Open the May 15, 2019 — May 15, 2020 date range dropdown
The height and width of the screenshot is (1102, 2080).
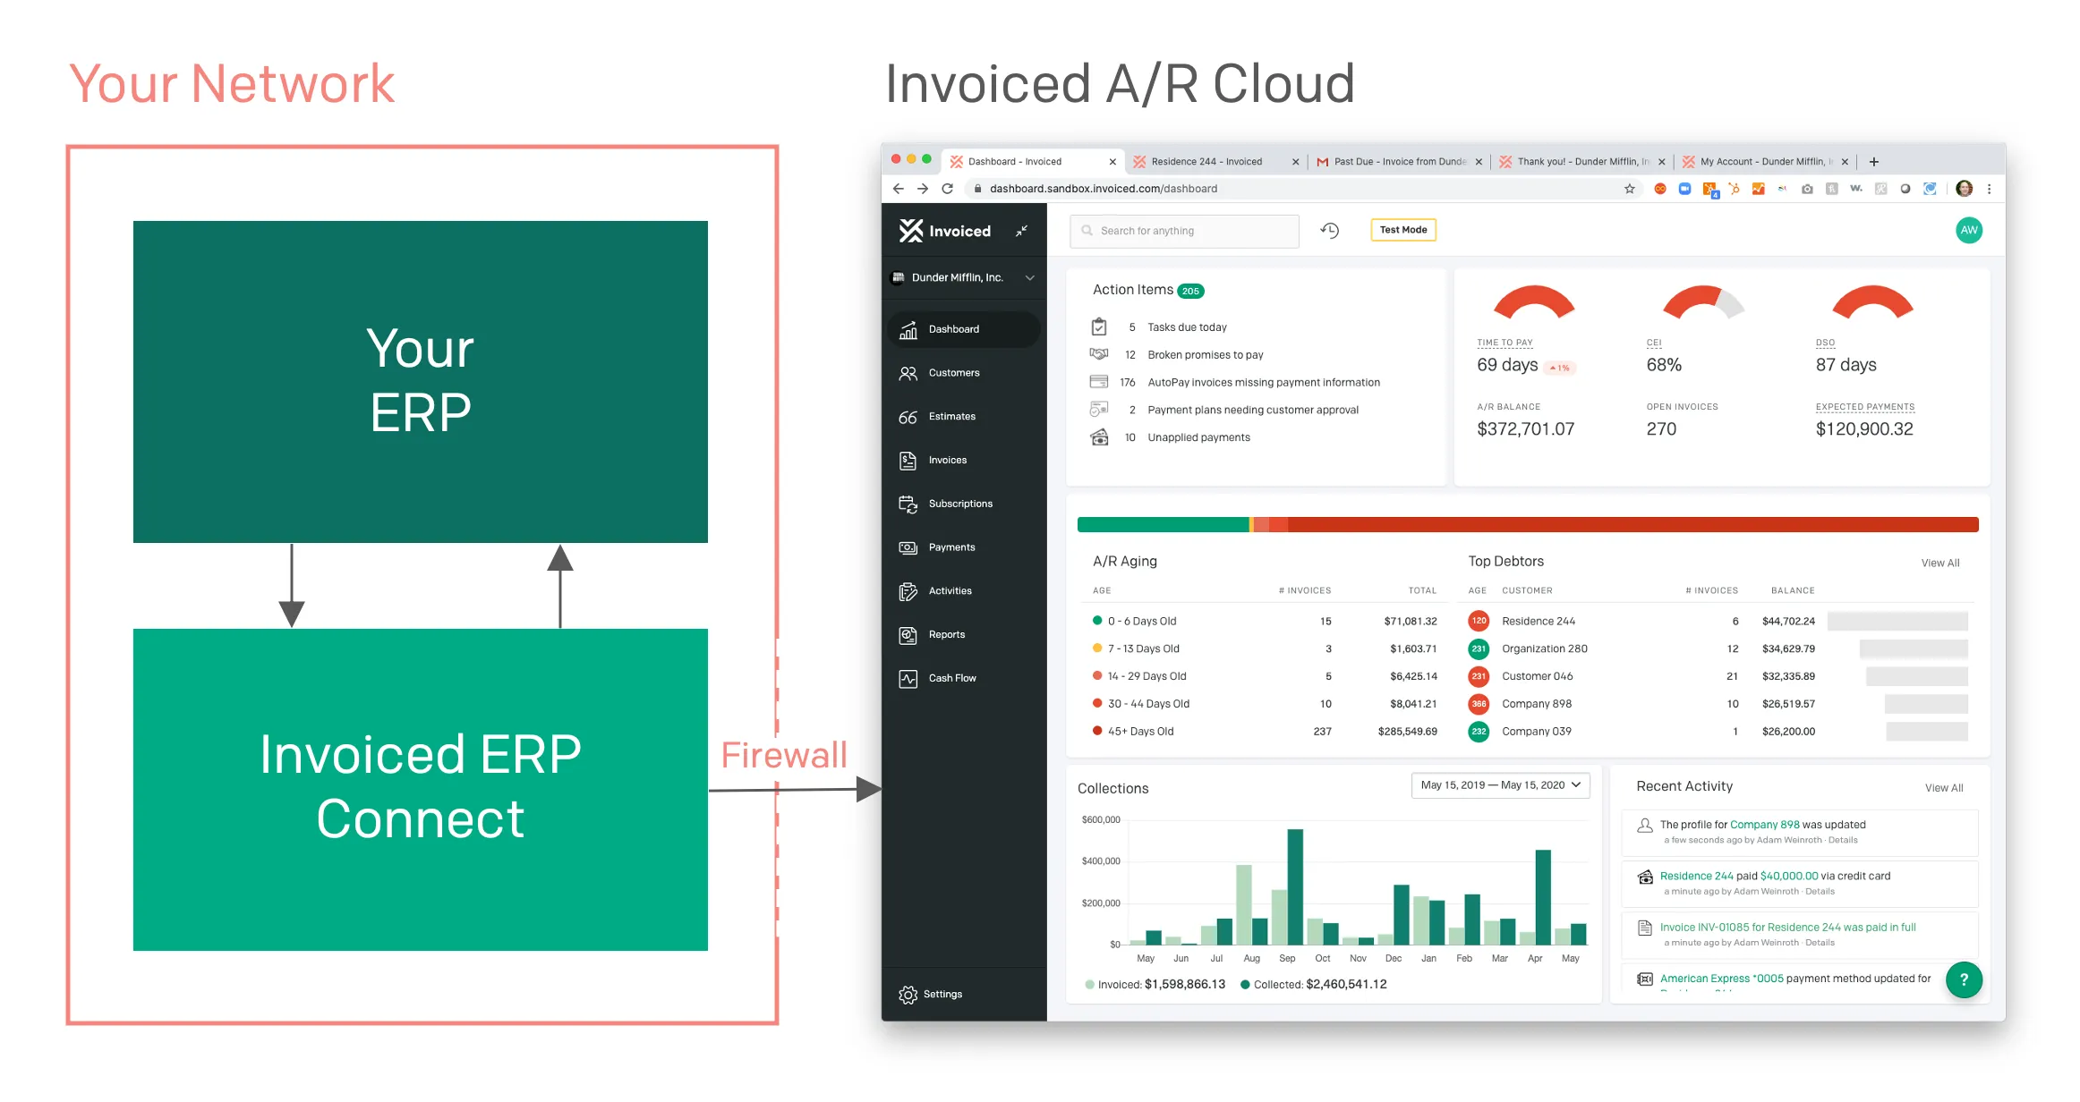point(1501,785)
